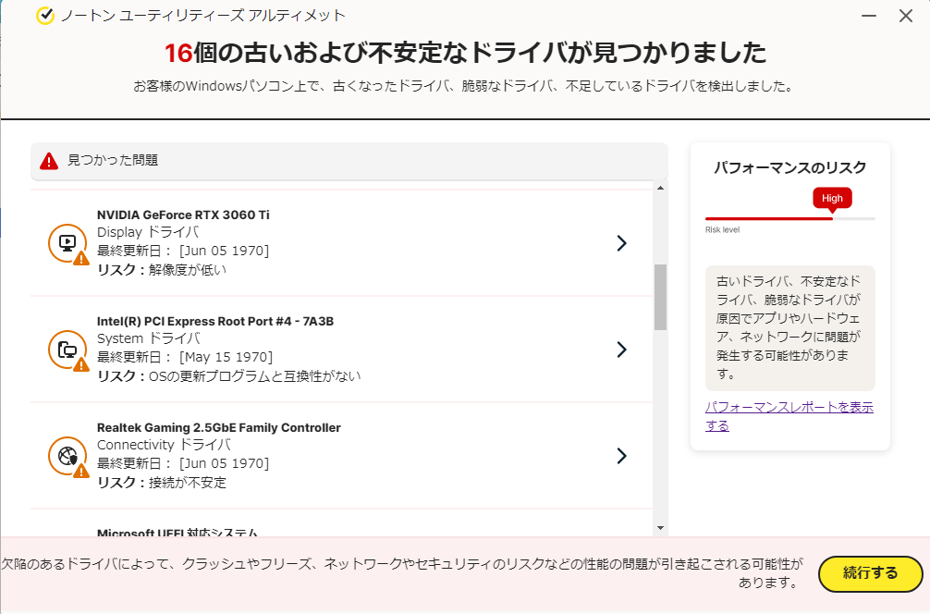Click the リスク：OSの更新プログラムと互換性がない text
The height and width of the screenshot is (614, 930).
click(229, 376)
